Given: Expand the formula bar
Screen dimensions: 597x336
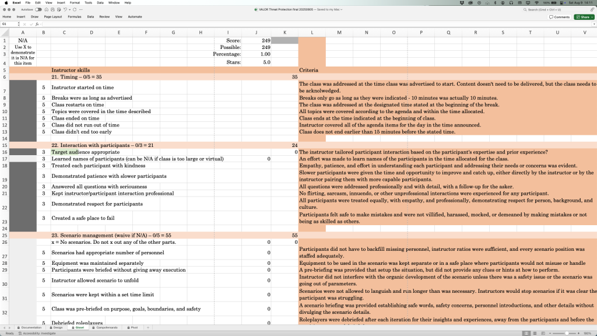Looking at the screenshot, I should click(594, 24).
